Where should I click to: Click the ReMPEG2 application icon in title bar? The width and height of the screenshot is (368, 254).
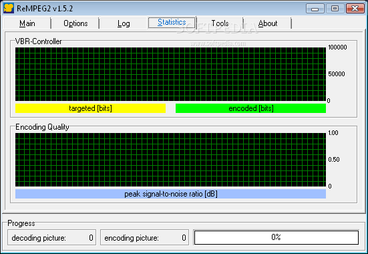[x=9, y=8]
